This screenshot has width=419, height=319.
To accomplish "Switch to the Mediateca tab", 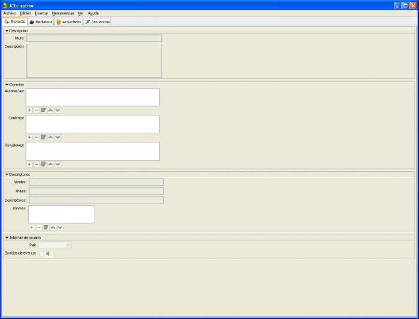I will (x=41, y=22).
